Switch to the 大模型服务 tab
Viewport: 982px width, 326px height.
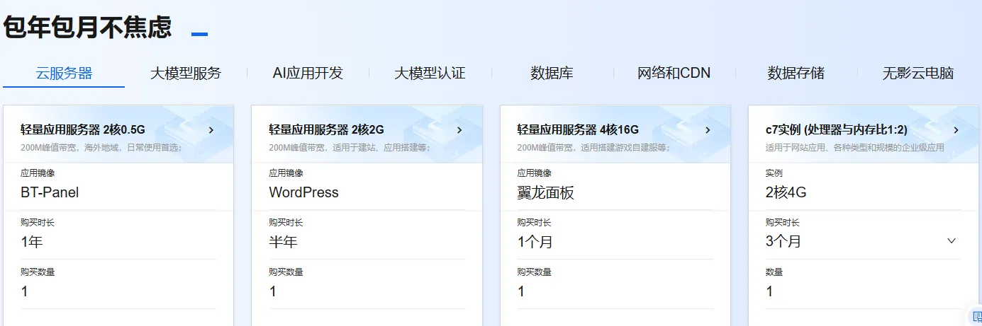[x=186, y=73]
